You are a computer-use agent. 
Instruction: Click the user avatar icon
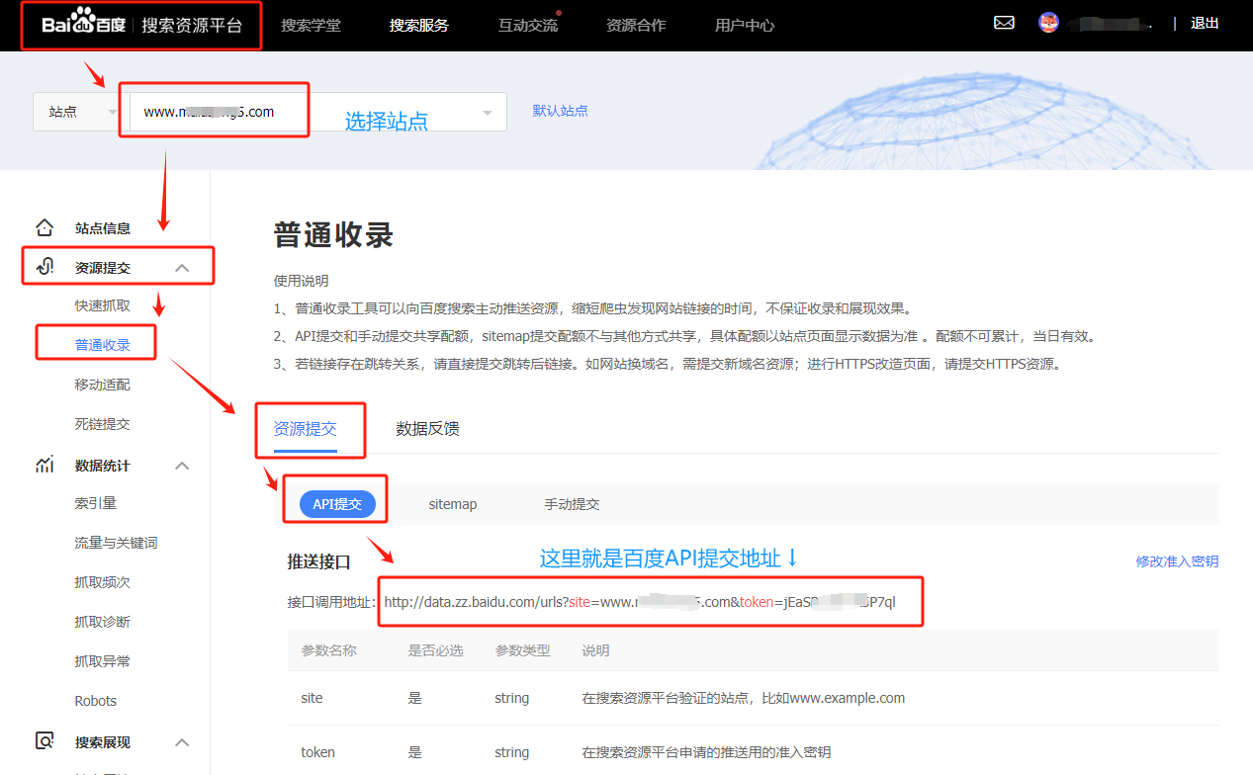[1048, 23]
